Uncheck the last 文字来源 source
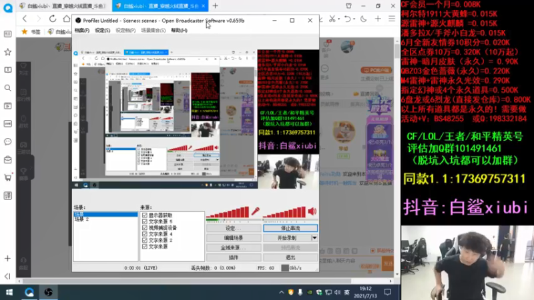534x300 pixels. click(145, 246)
